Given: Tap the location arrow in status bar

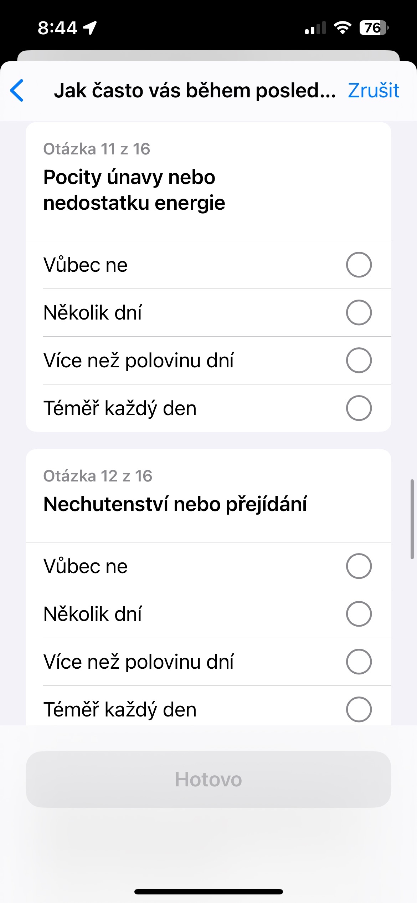Looking at the screenshot, I should pos(90,27).
